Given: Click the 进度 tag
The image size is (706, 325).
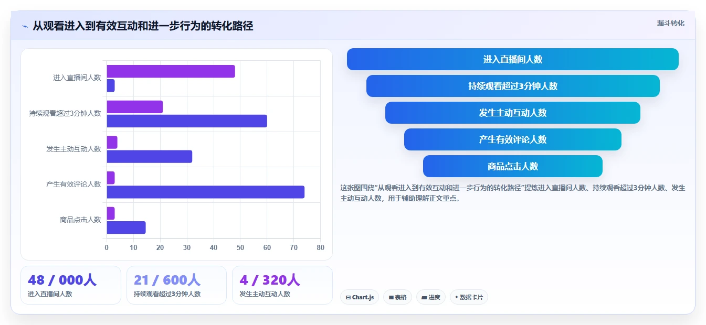Looking at the screenshot, I should 431,297.
